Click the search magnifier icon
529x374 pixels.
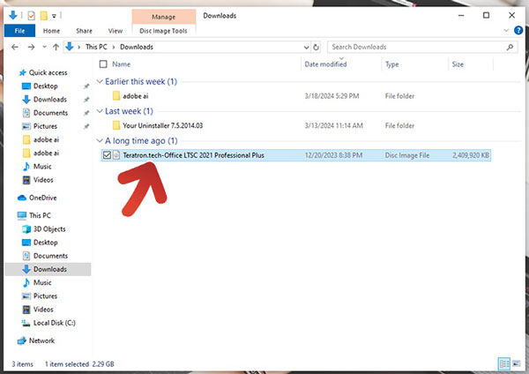click(x=510, y=47)
